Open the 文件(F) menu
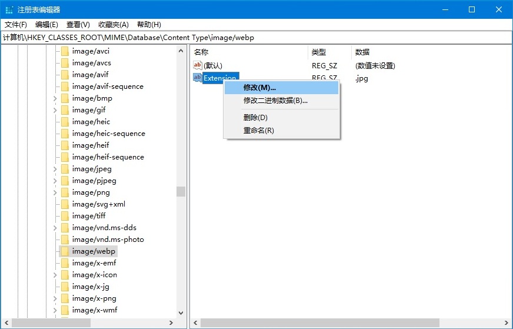This screenshot has width=513, height=329. point(16,25)
